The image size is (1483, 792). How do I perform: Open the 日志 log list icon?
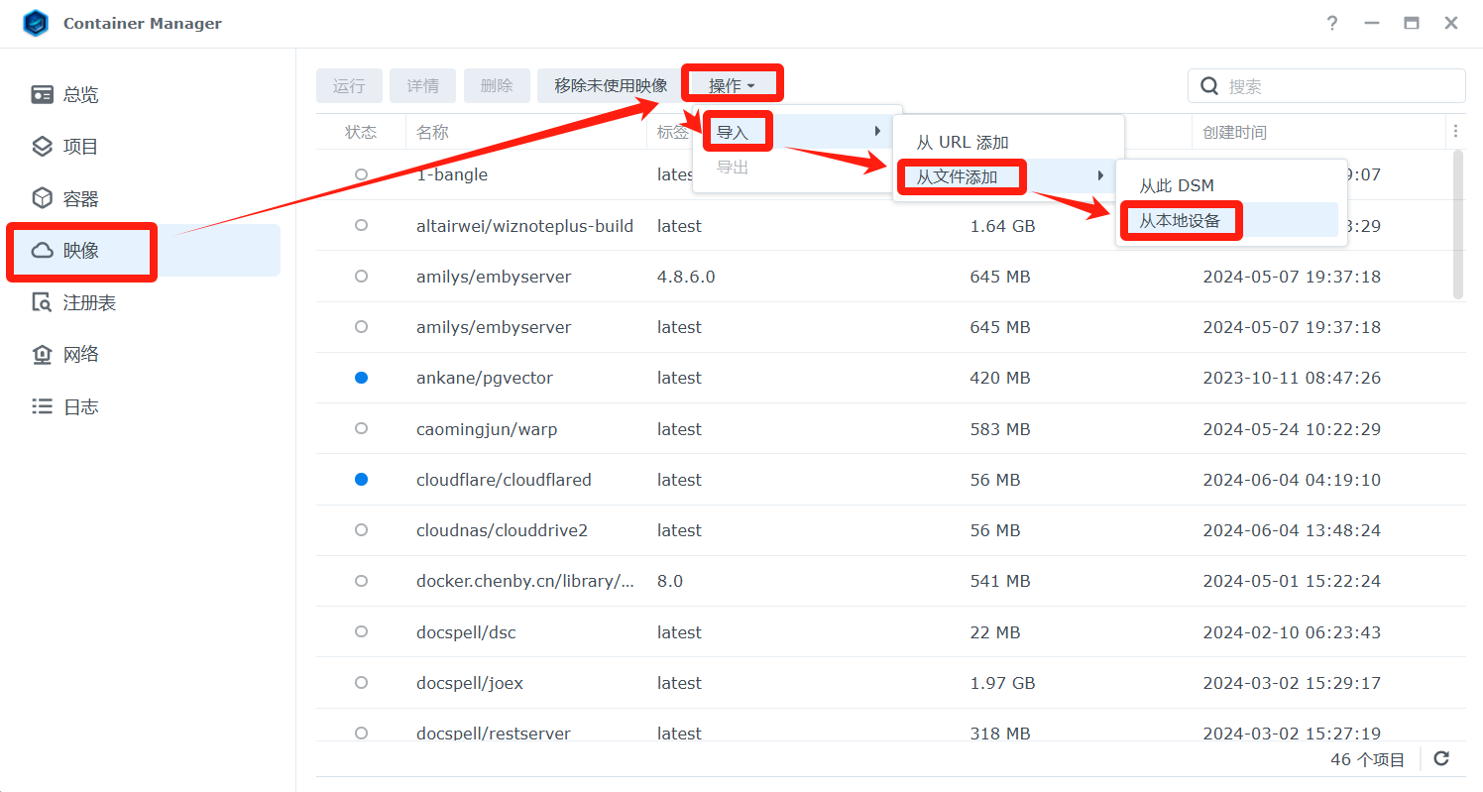coord(42,406)
